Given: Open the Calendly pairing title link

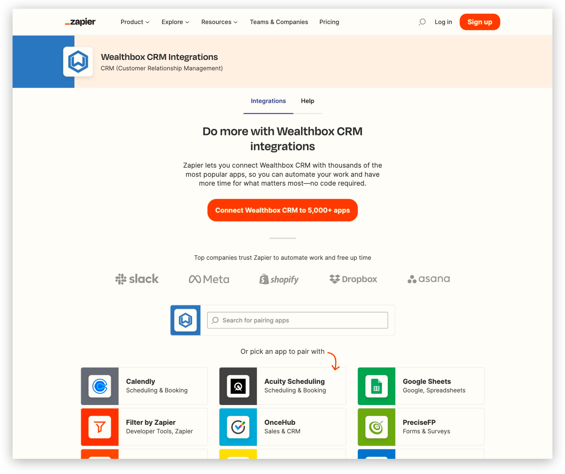Looking at the screenshot, I should (x=141, y=381).
